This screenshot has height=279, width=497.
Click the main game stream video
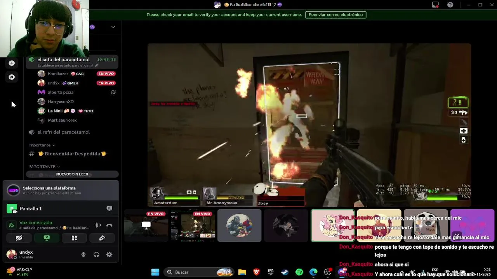(309, 125)
